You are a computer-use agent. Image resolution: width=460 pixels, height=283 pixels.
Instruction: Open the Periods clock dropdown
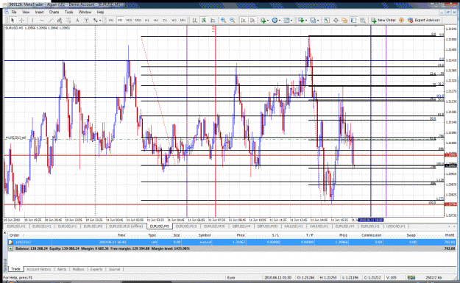click(276, 21)
